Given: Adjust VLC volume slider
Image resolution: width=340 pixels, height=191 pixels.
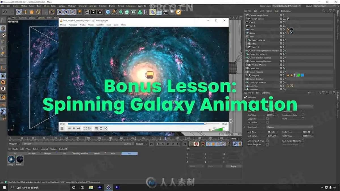Looking at the screenshot, I should point(219,129).
